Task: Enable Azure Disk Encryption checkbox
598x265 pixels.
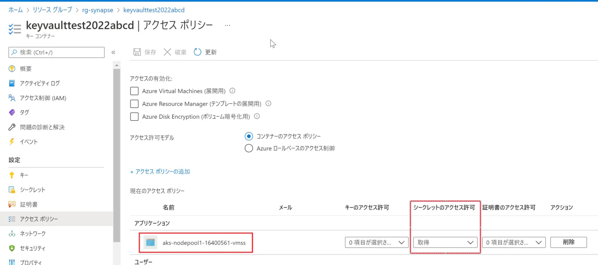Action: (x=135, y=117)
